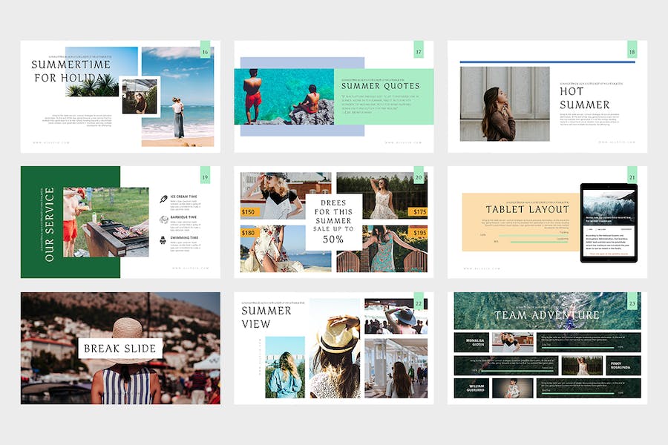Click the tablet device mockup in Tablet Layout slide
The image size is (668, 445).
pos(609,222)
